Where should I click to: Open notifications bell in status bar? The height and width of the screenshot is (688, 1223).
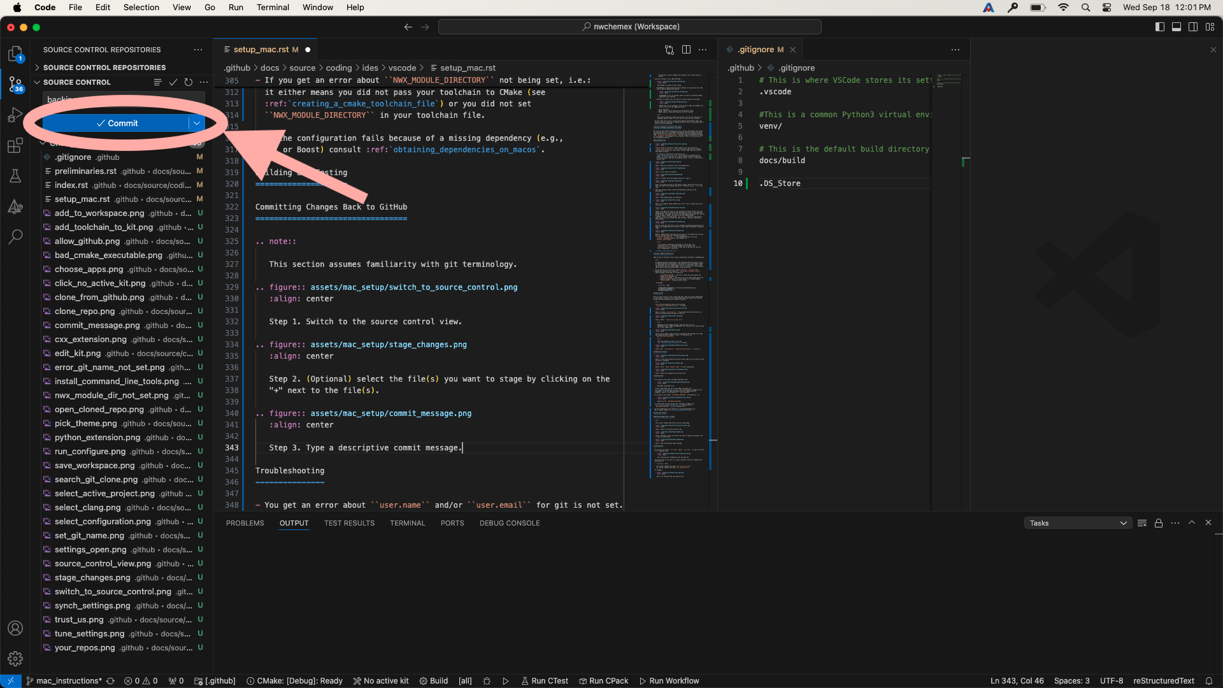tap(1208, 681)
